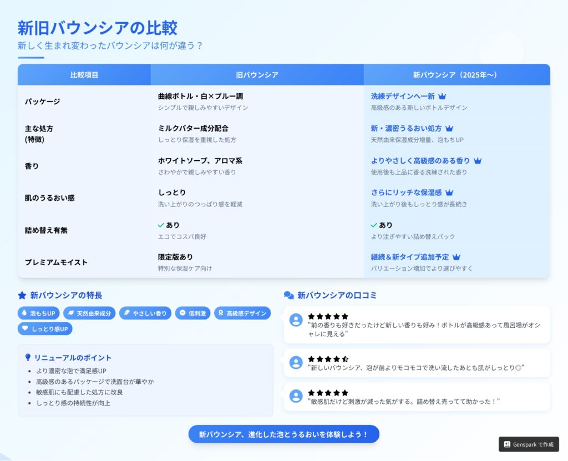Viewport: 568px width, 461px height.
Task: Click the 新バウンシア、進化した泡とうるおいを体験しよう！ button
Action: [x=283, y=434]
